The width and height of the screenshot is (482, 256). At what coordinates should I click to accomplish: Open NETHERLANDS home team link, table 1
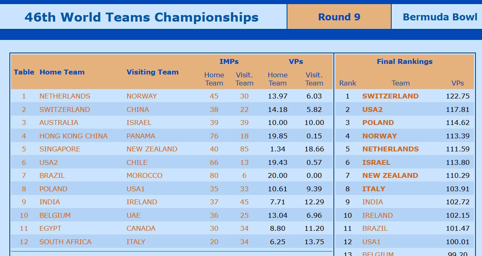click(x=65, y=96)
